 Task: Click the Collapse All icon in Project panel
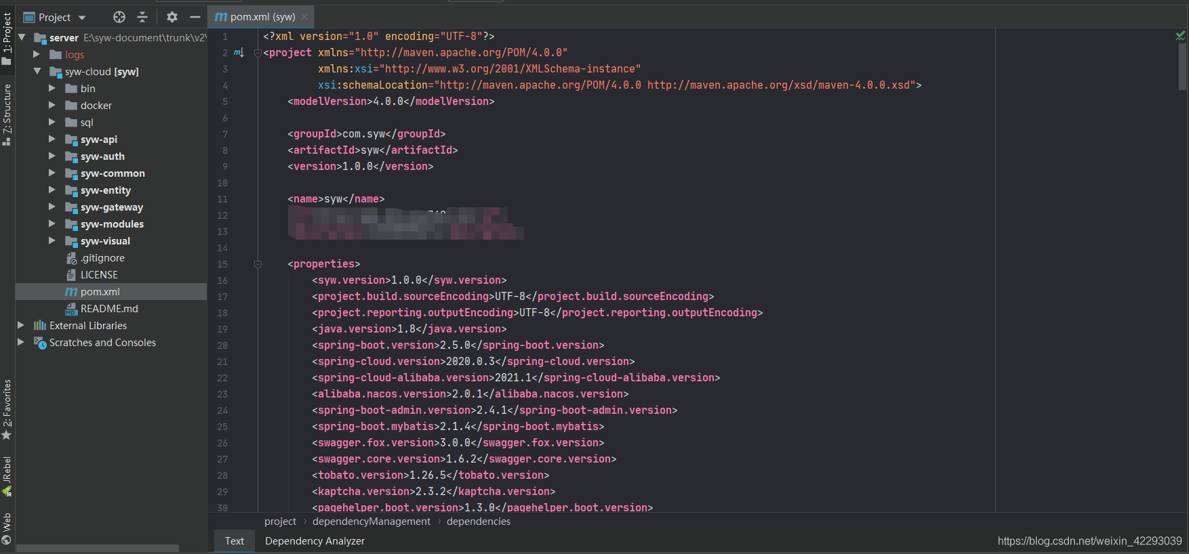click(x=142, y=17)
